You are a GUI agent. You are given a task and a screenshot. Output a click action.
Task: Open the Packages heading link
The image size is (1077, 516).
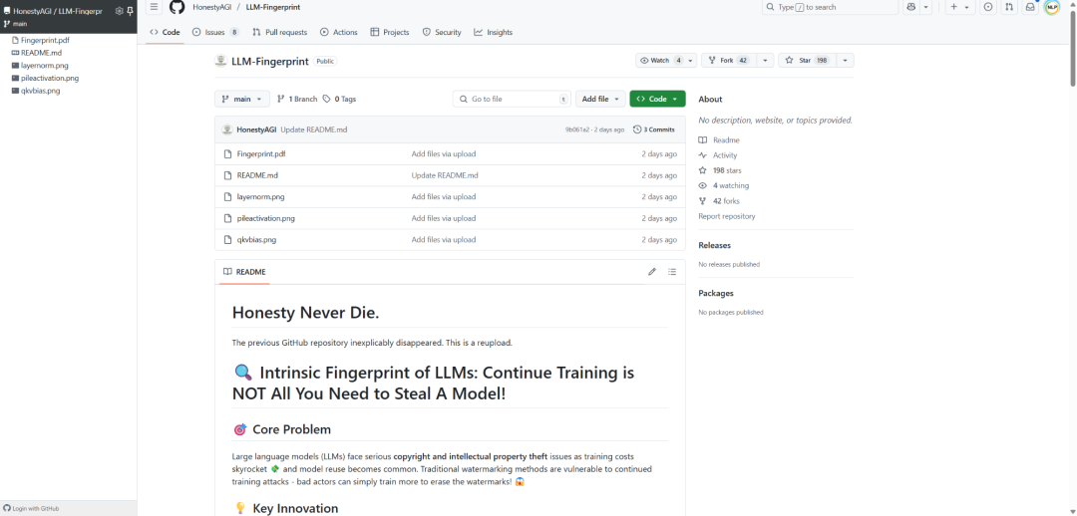[x=716, y=293]
